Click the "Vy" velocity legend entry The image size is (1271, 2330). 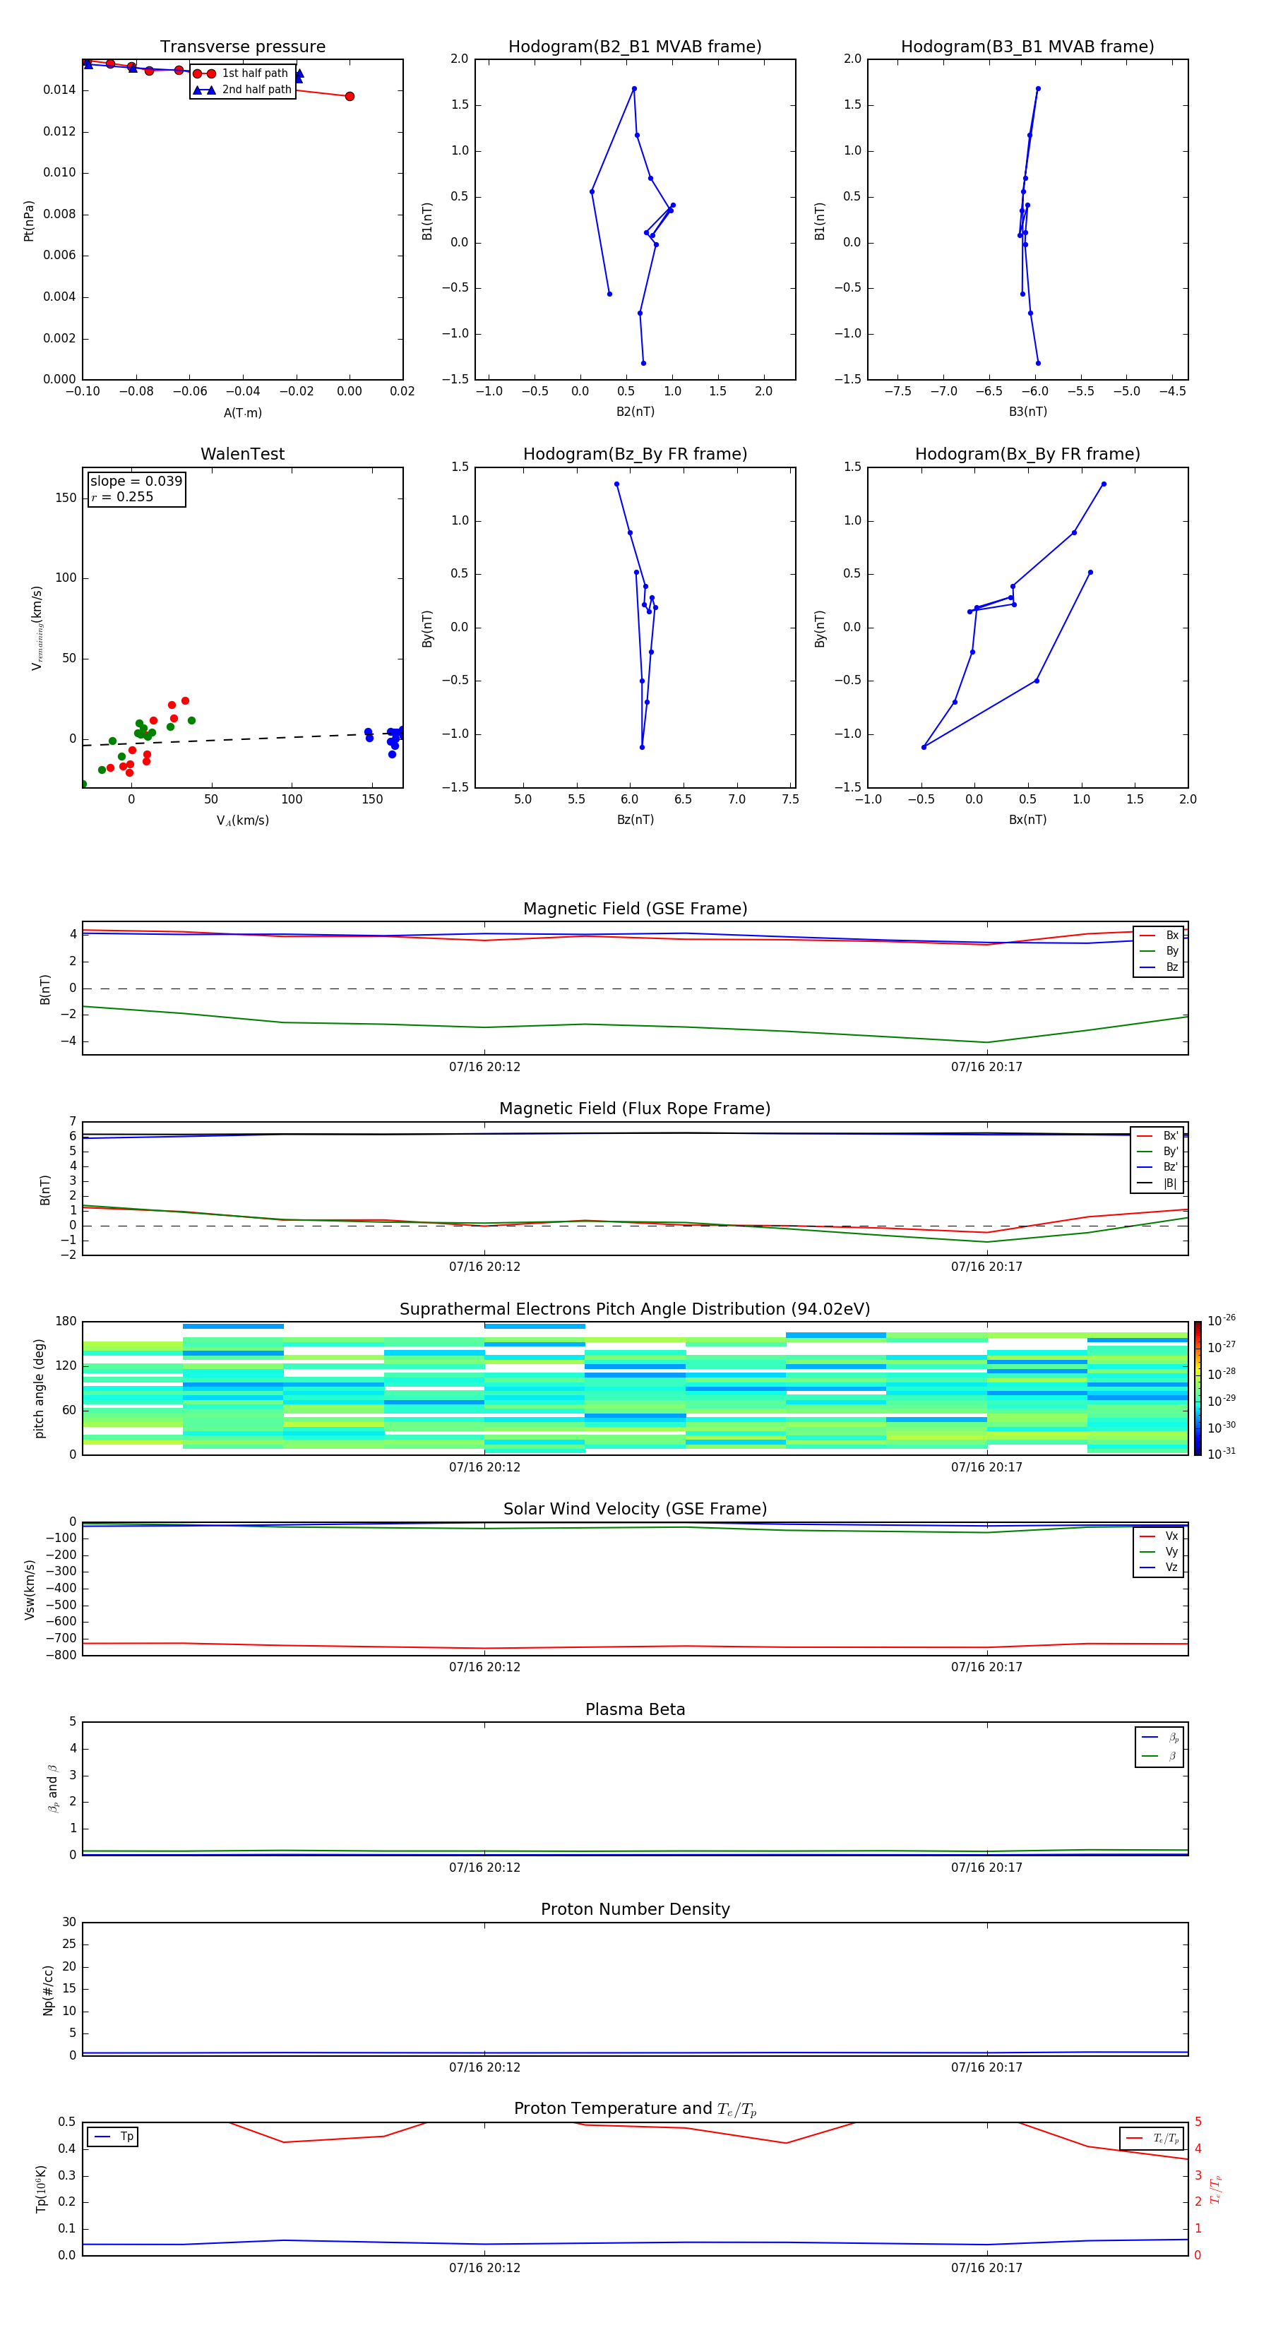point(1159,1551)
